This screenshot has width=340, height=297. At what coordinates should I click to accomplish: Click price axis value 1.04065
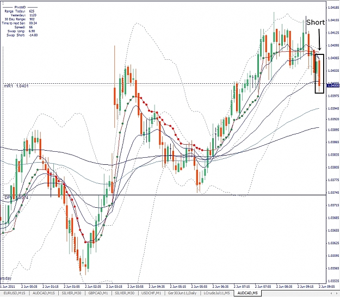(x=333, y=58)
